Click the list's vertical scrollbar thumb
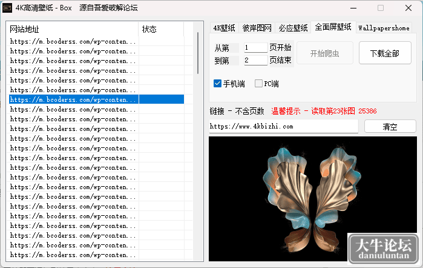 (x=198, y=53)
